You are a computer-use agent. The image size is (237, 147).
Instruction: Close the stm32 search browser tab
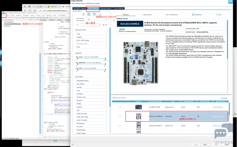click(x=45, y=7)
